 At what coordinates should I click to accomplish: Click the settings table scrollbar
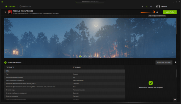tap(176, 73)
